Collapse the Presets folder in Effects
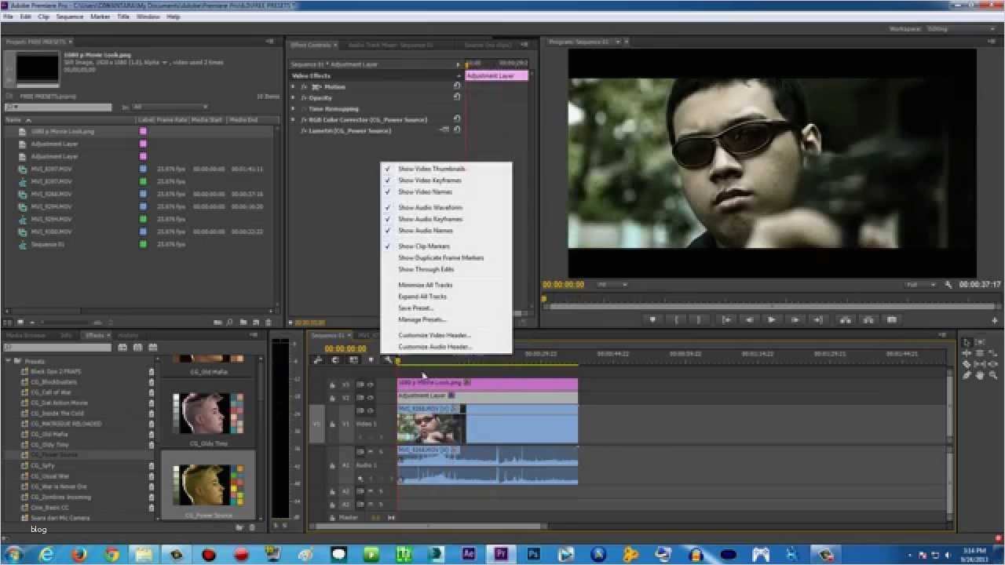The height and width of the screenshot is (565, 1005). pos(8,361)
